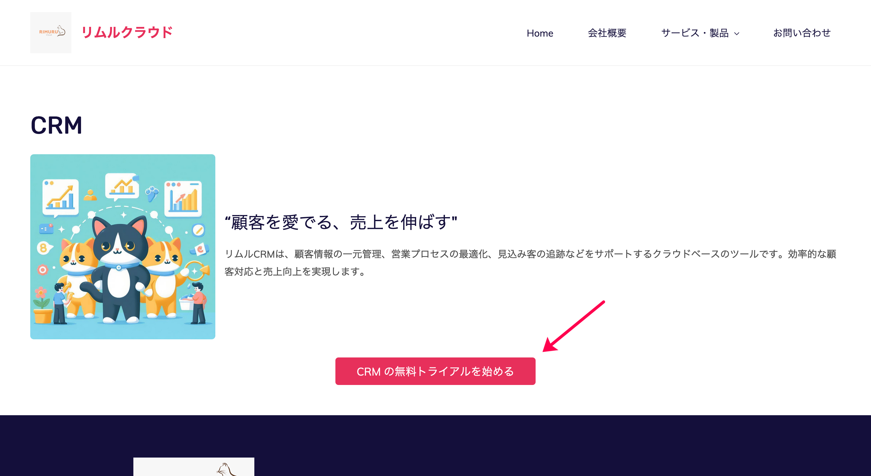Expand the chevron beside サービス・製品

pyautogui.click(x=737, y=34)
